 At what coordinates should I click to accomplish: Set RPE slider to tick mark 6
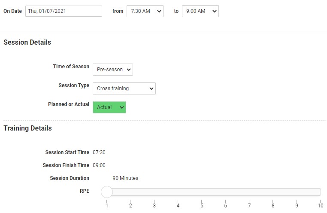[x=225, y=192]
